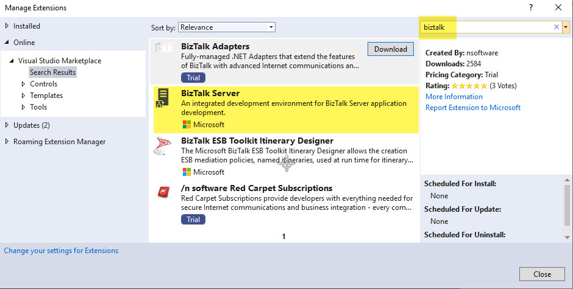Open Change your settings for Extensions
573x289 pixels.
tap(61, 251)
